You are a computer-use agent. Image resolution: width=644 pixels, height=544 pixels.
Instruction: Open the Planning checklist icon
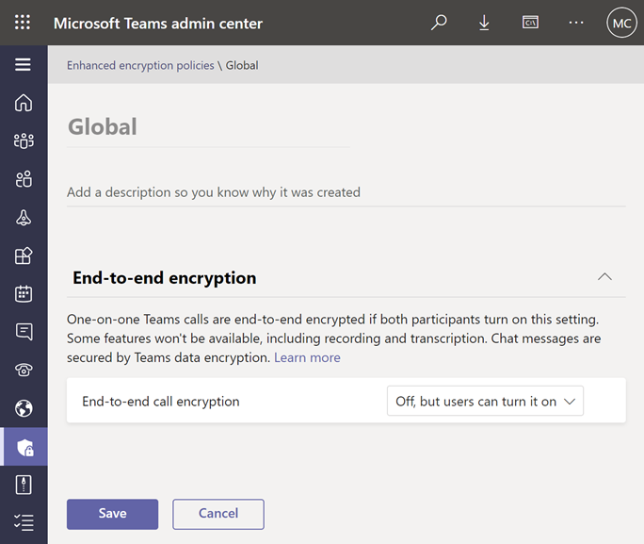coord(24,522)
